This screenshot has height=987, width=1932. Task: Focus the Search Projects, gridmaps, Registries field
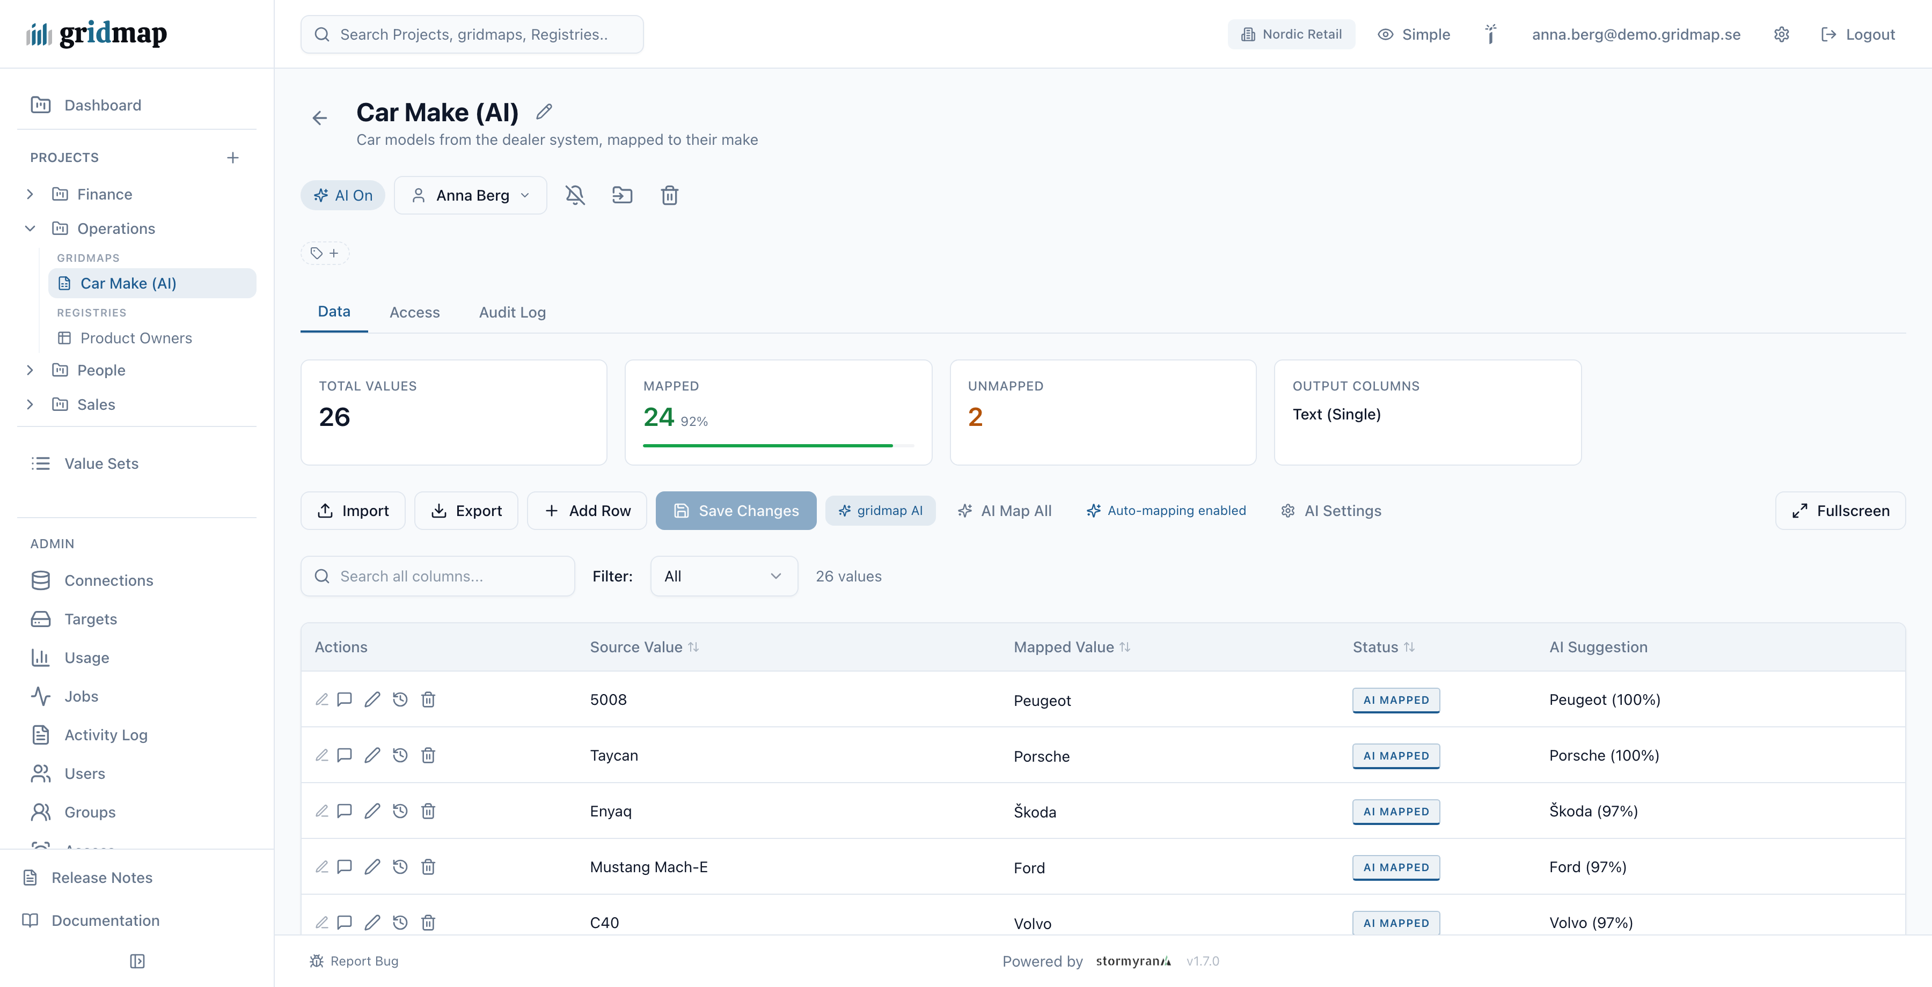click(x=472, y=34)
